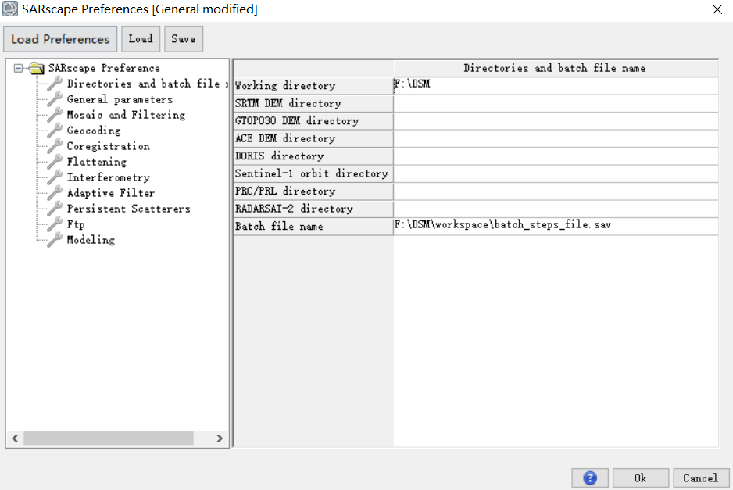Open Interferometry preferences

pyautogui.click(x=108, y=177)
